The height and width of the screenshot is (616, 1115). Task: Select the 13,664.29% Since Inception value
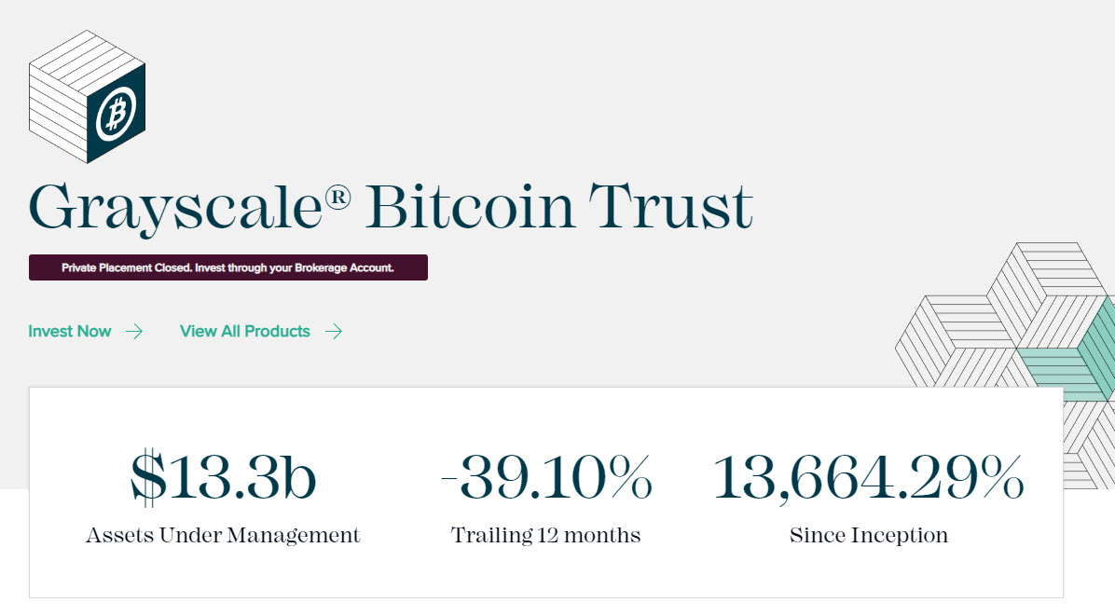869,477
